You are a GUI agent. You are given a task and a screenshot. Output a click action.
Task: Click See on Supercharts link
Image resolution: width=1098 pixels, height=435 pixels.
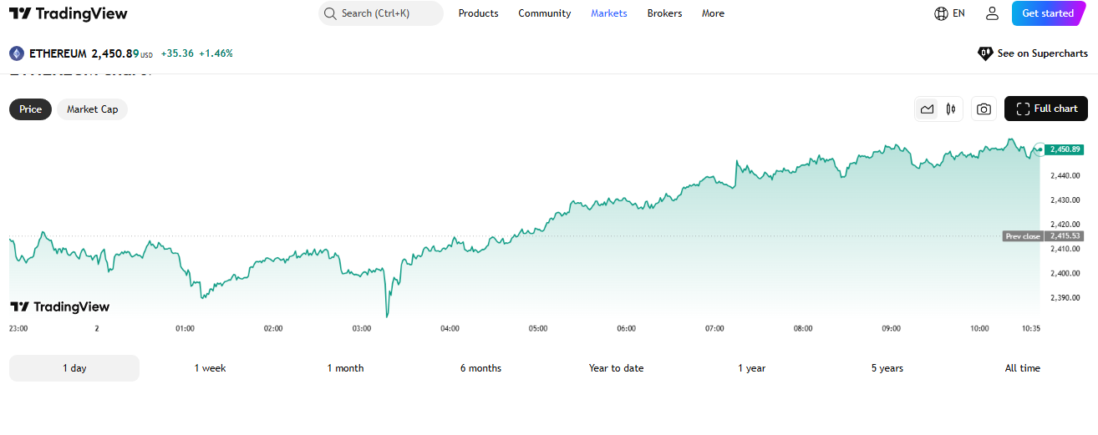click(1033, 53)
